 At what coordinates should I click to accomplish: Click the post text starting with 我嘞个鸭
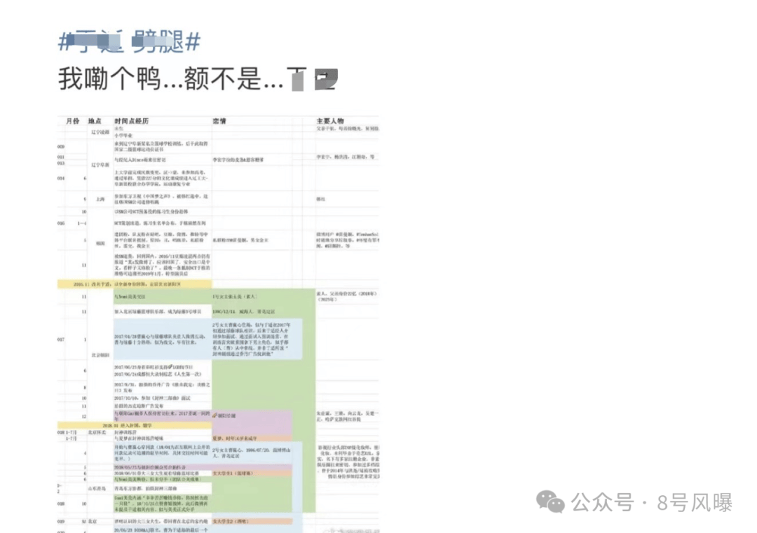[197, 81]
